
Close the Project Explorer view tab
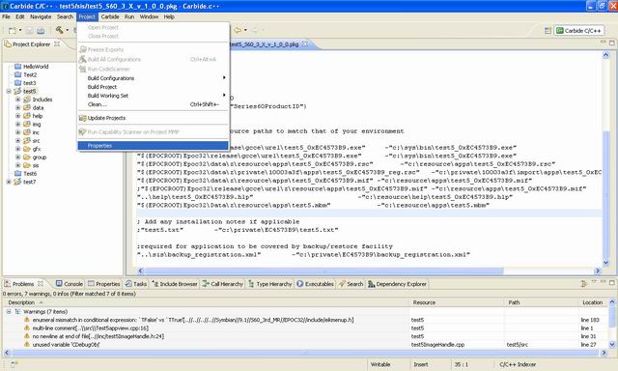57,43
